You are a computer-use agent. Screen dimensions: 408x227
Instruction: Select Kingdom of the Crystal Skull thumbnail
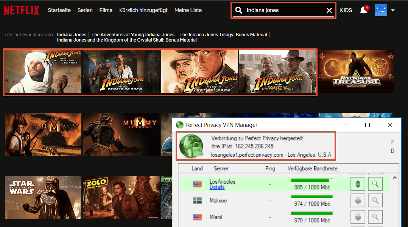point(277,72)
